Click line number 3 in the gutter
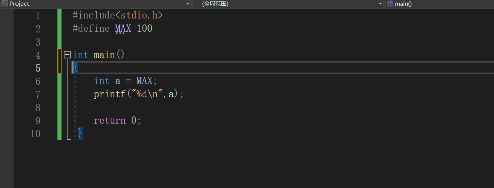The image size is (494, 188). click(x=37, y=42)
